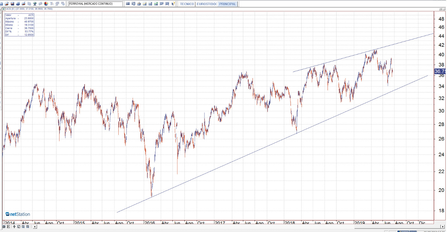
Task: Click the vertical compress arrows icon
Action: coord(14,227)
